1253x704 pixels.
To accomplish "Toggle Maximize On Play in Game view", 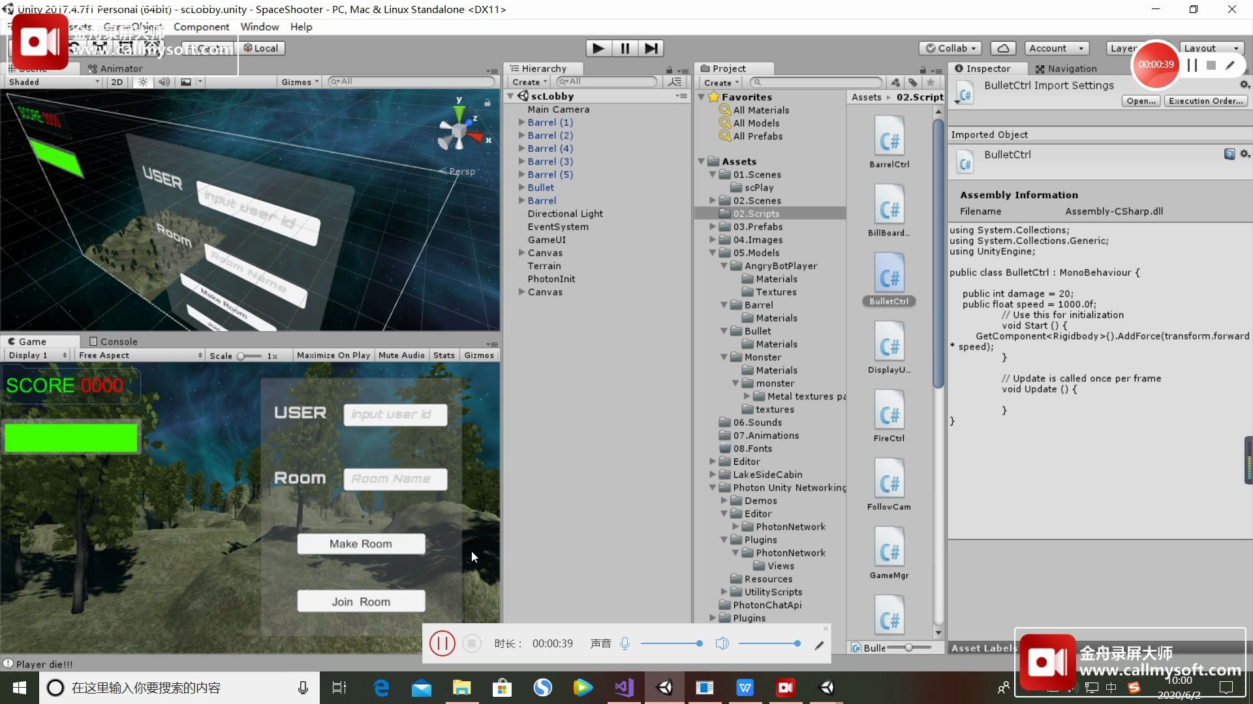I will pos(333,355).
